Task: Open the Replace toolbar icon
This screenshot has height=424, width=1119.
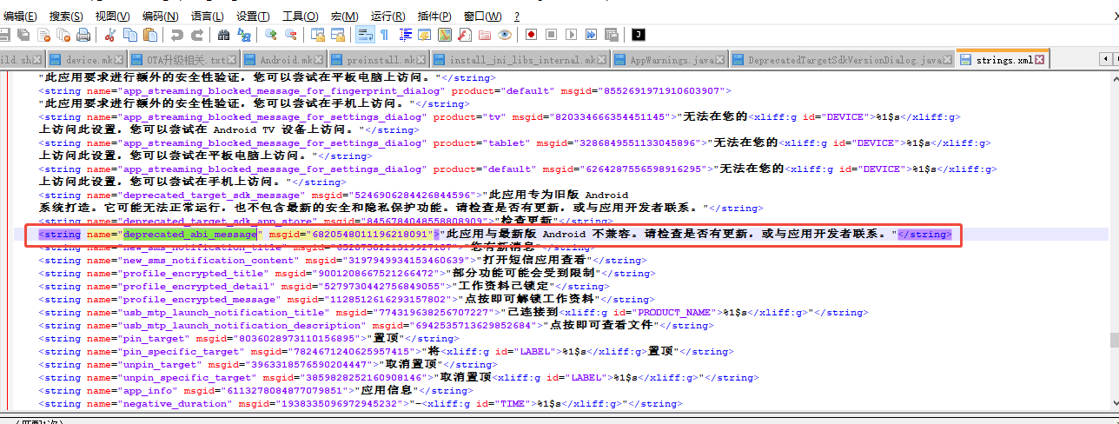Action: tap(244, 35)
